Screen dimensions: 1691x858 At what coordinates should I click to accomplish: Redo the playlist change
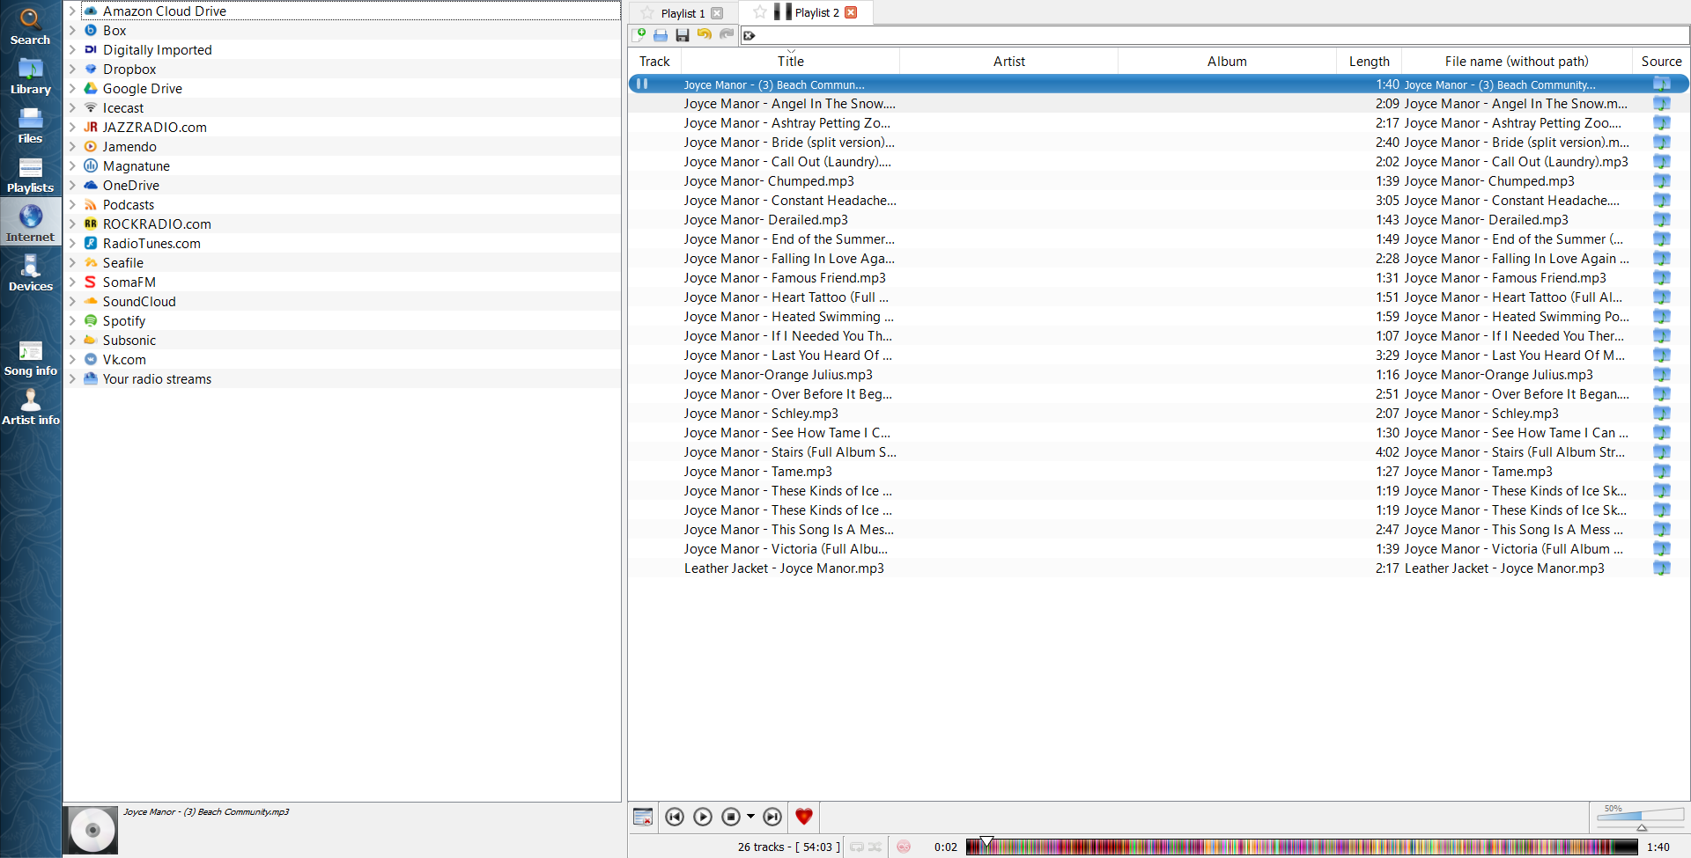(727, 35)
